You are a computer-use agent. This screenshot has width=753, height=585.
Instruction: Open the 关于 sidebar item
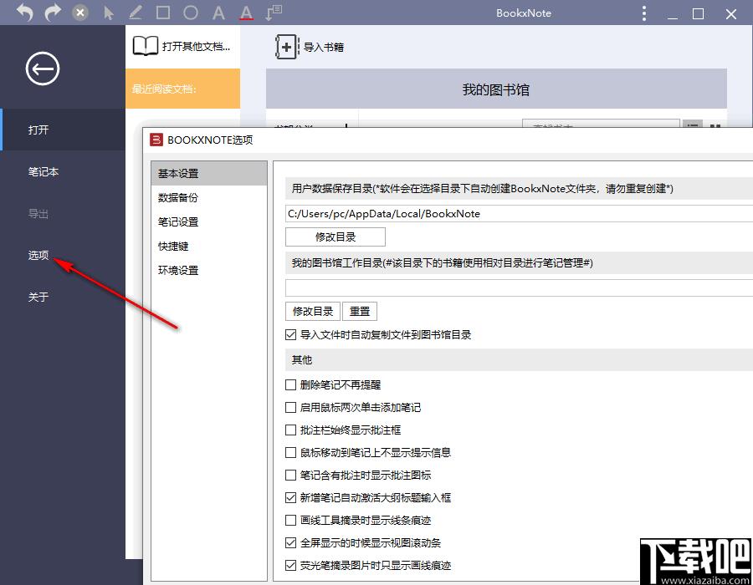tap(63, 297)
